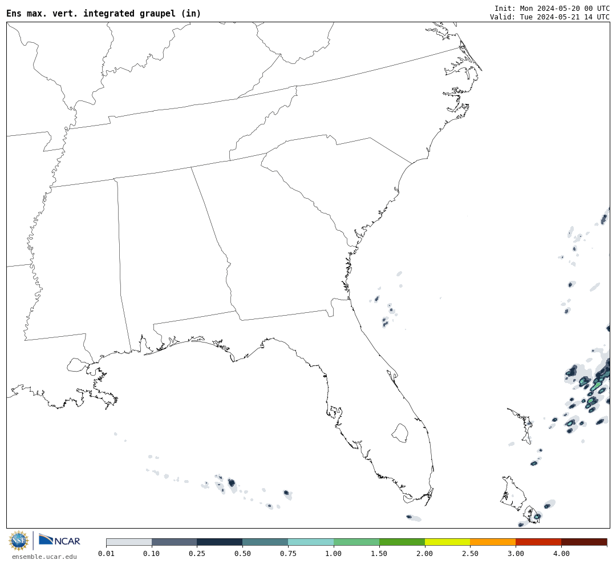Select the light aqua 0.75–1.00 colorbar swatch
616x564 pixels.
click(311, 542)
